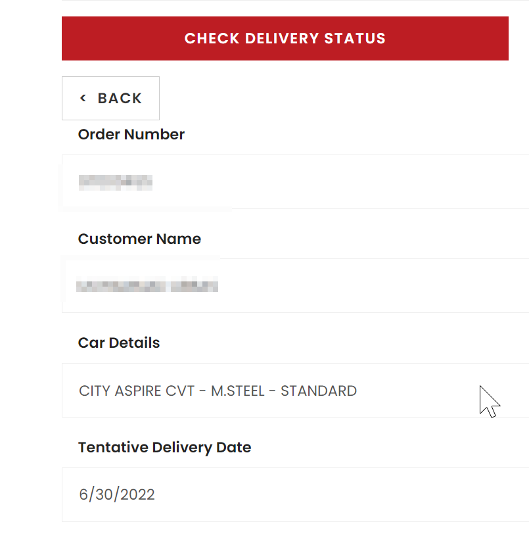
Task: Click the word STANDARD in car details
Action: (319, 391)
